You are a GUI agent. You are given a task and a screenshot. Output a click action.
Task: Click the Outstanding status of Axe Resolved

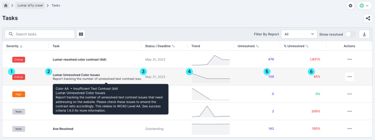click(154, 129)
